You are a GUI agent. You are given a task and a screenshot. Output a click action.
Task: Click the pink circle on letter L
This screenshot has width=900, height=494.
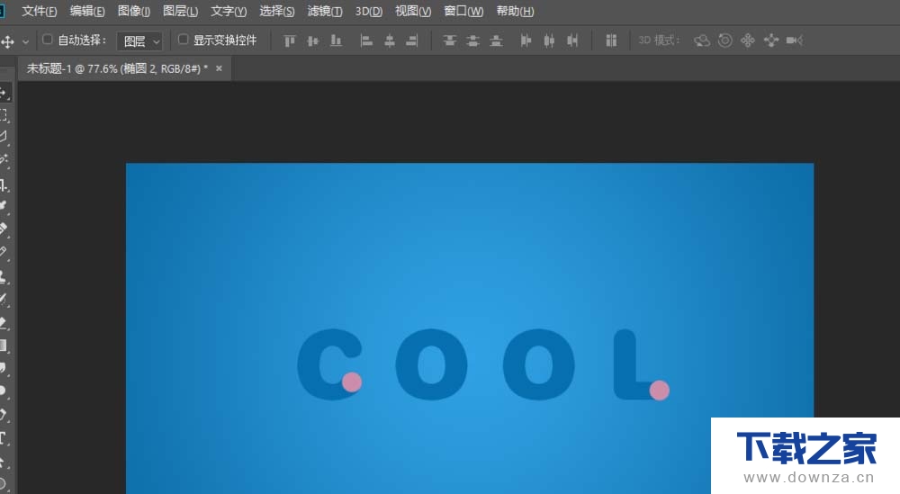click(660, 391)
